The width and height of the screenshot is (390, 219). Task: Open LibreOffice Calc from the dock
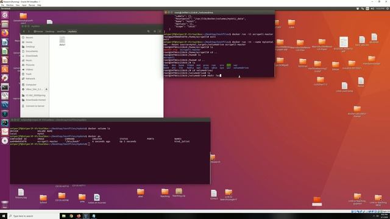click(x=5, y=51)
